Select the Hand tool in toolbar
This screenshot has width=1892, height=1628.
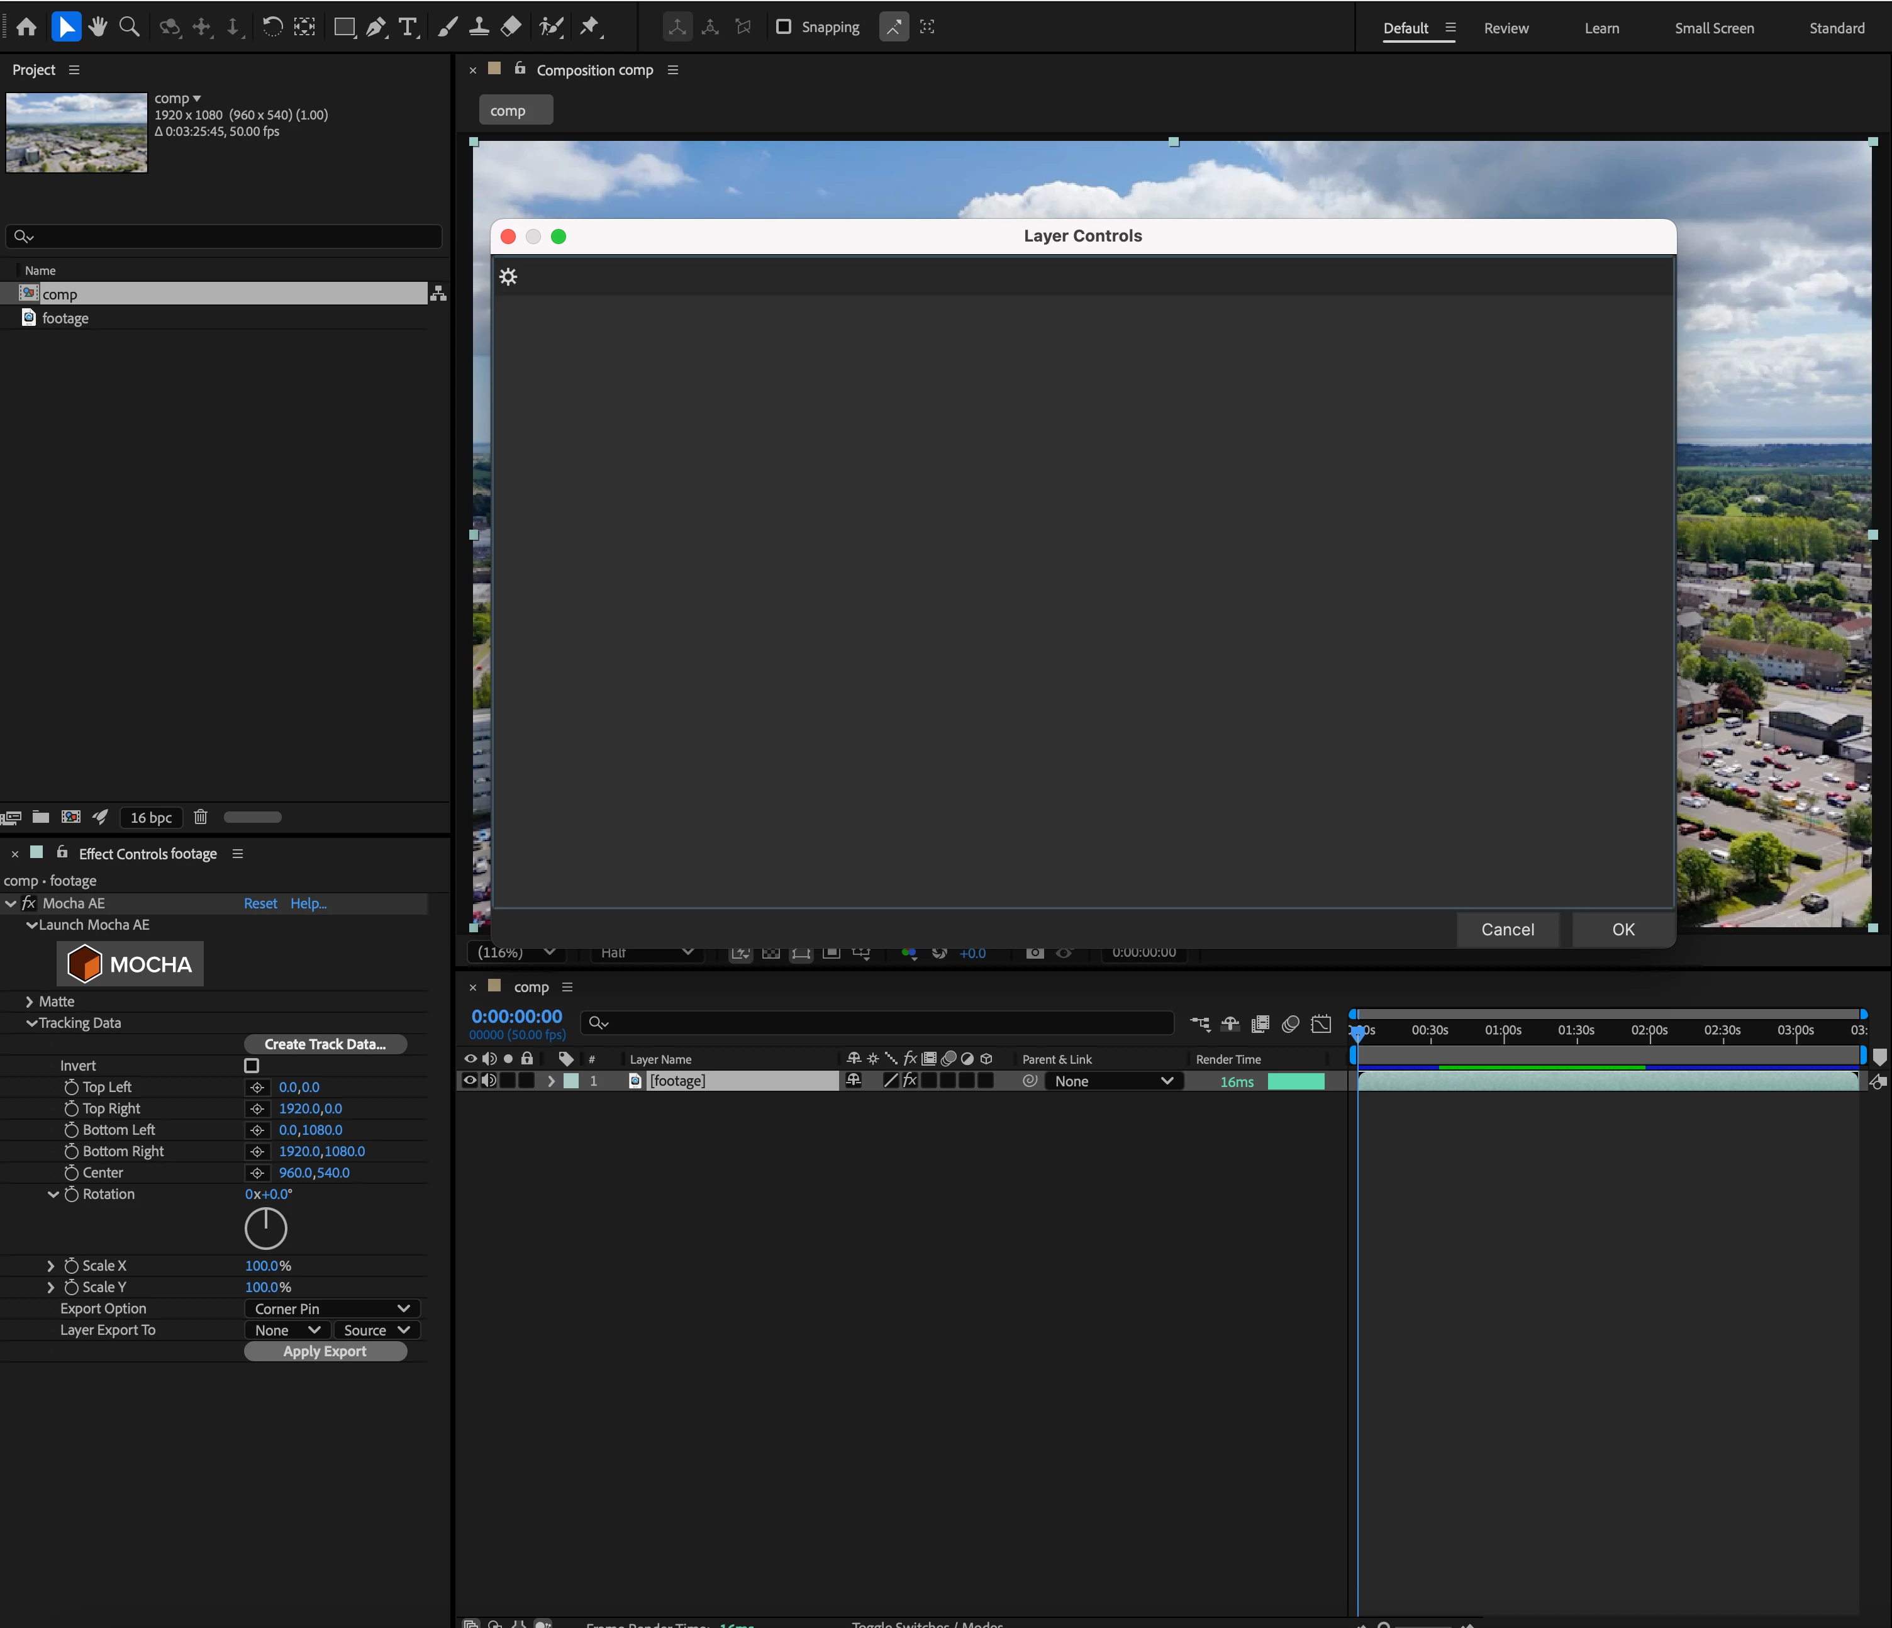pyautogui.click(x=97, y=26)
